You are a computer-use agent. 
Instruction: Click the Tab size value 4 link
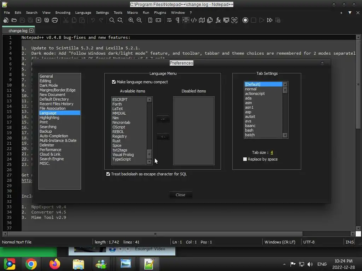[x=272, y=152]
